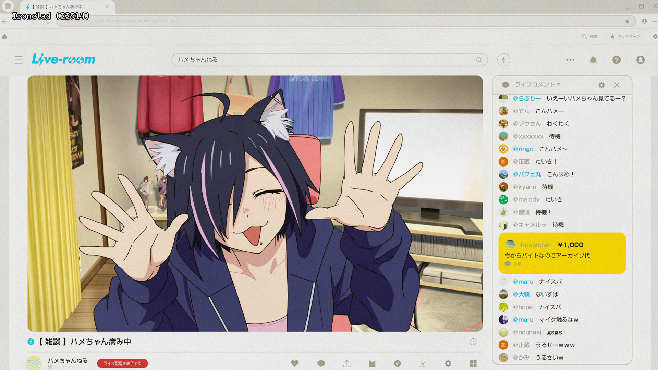Screen dimensions: 658x370
Task: Click the comment bubble icon below video
Action: [x=321, y=363]
